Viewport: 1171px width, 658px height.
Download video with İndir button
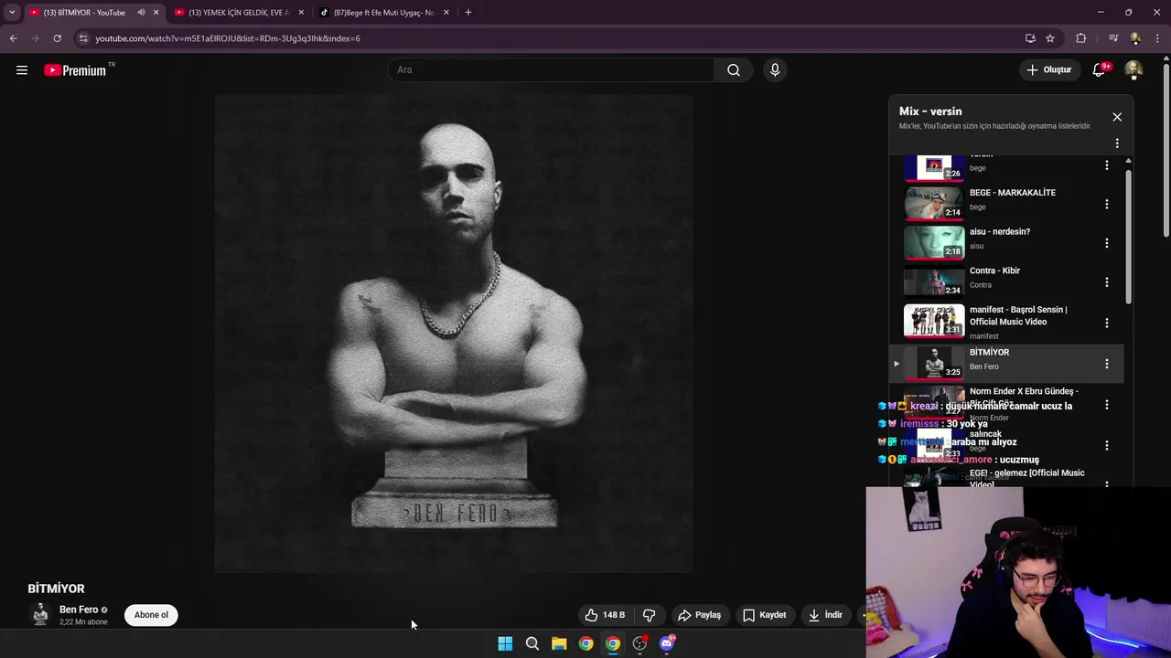[825, 615]
